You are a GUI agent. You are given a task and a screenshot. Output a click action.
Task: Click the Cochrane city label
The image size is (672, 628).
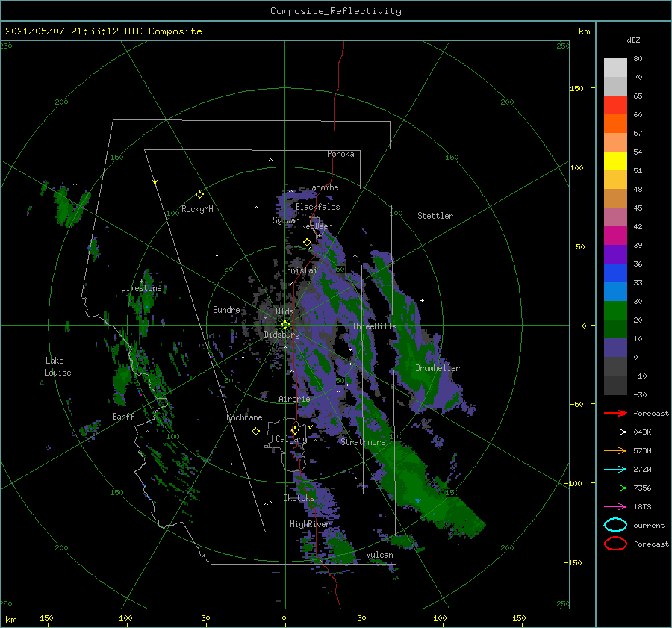coord(244,417)
